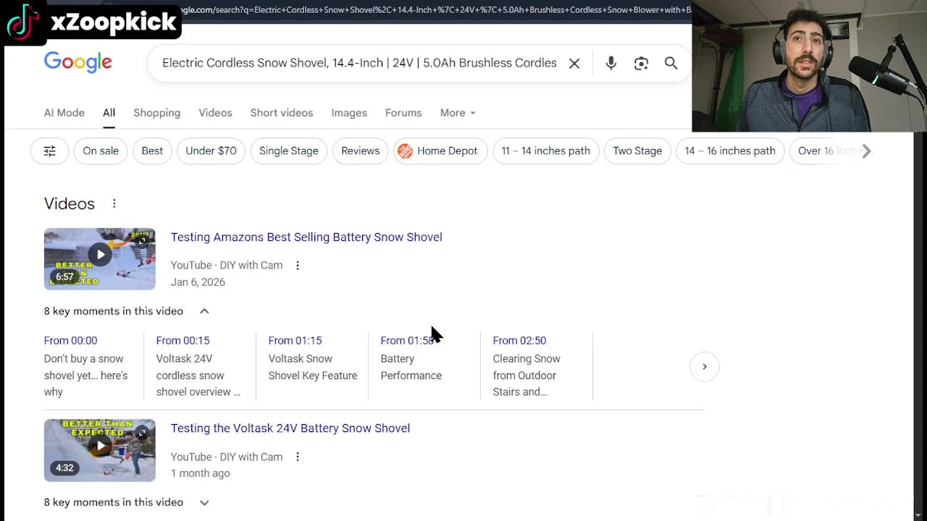Apply the 11 – 14 inches path chip
This screenshot has width=927, height=521.
[x=545, y=151]
